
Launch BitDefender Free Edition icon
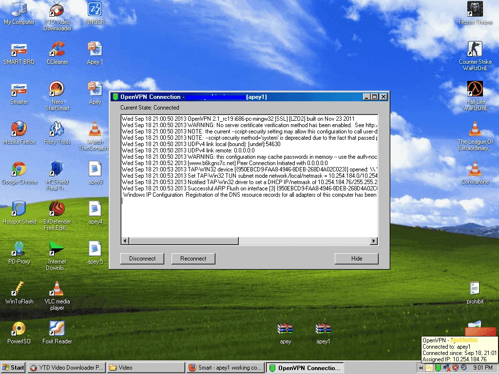(x=58, y=216)
